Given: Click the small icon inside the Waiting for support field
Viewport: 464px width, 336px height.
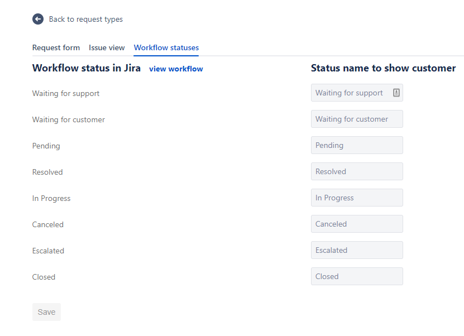Looking at the screenshot, I should pos(396,92).
